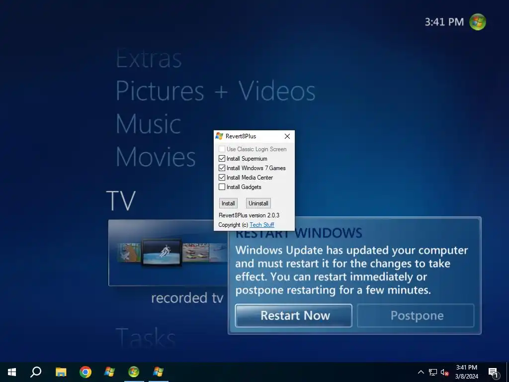Screen dimensions: 509x382
Task: Click the Install button
Action: click(228, 203)
